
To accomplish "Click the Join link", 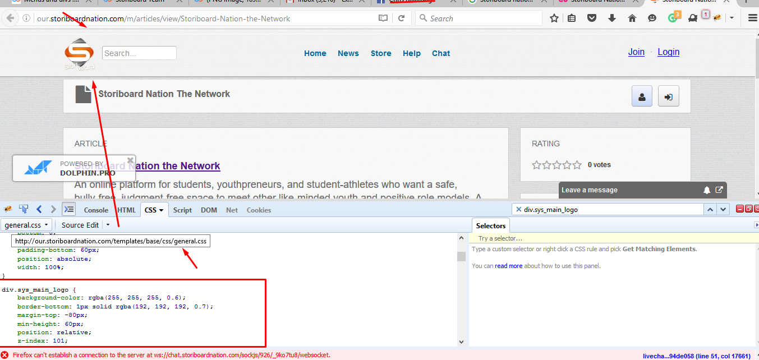I will tap(636, 52).
